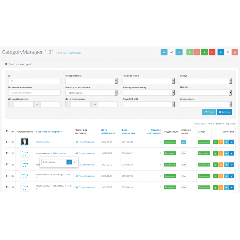This screenshot has width=240, height=240.
Task: Cancel inline edit with the X button
Action: pos(74,162)
